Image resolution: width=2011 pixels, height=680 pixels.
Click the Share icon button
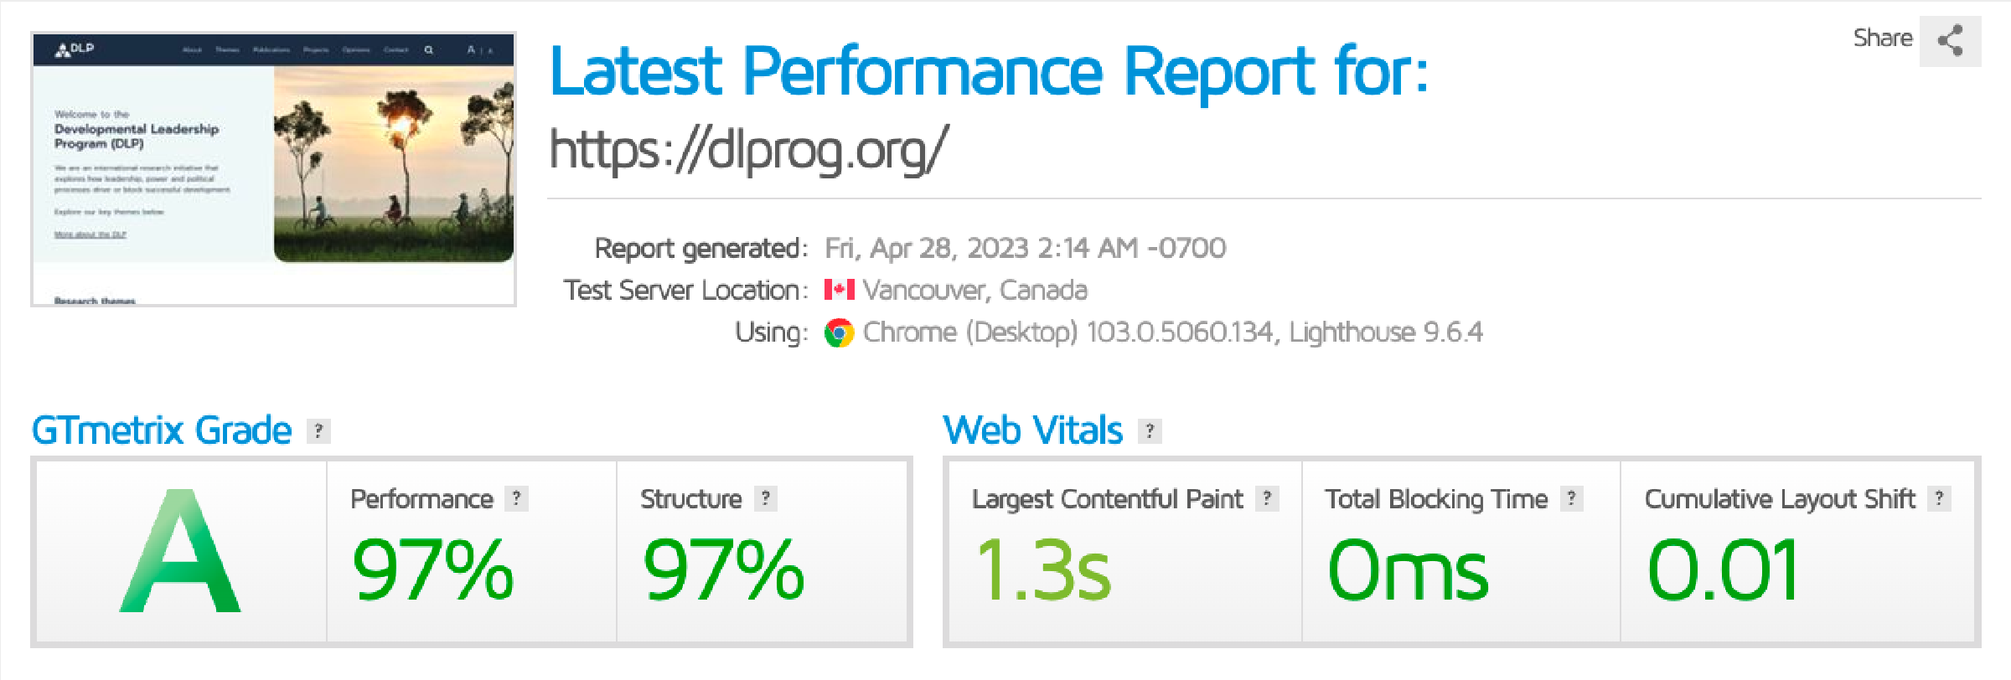(x=1950, y=40)
